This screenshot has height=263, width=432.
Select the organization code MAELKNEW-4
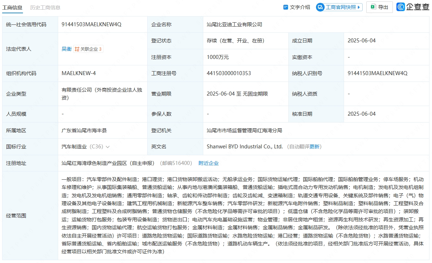click(x=79, y=73)
